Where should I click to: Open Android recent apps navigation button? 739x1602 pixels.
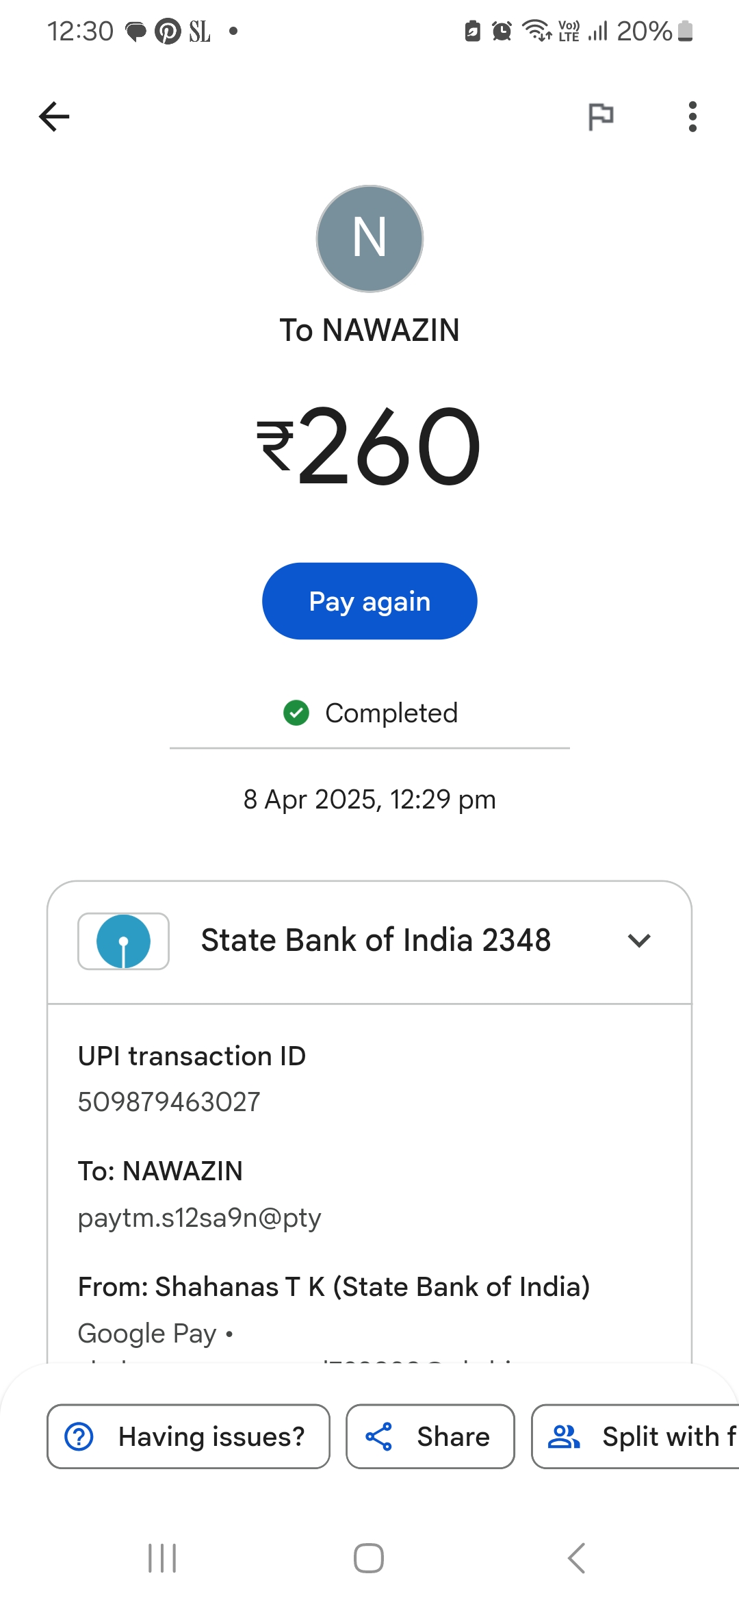click(x=162, y=1558)
